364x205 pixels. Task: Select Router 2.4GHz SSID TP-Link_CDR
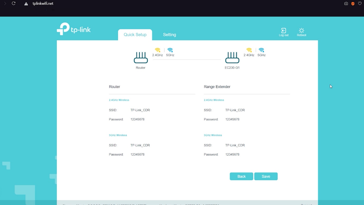(x=140, y=110)
